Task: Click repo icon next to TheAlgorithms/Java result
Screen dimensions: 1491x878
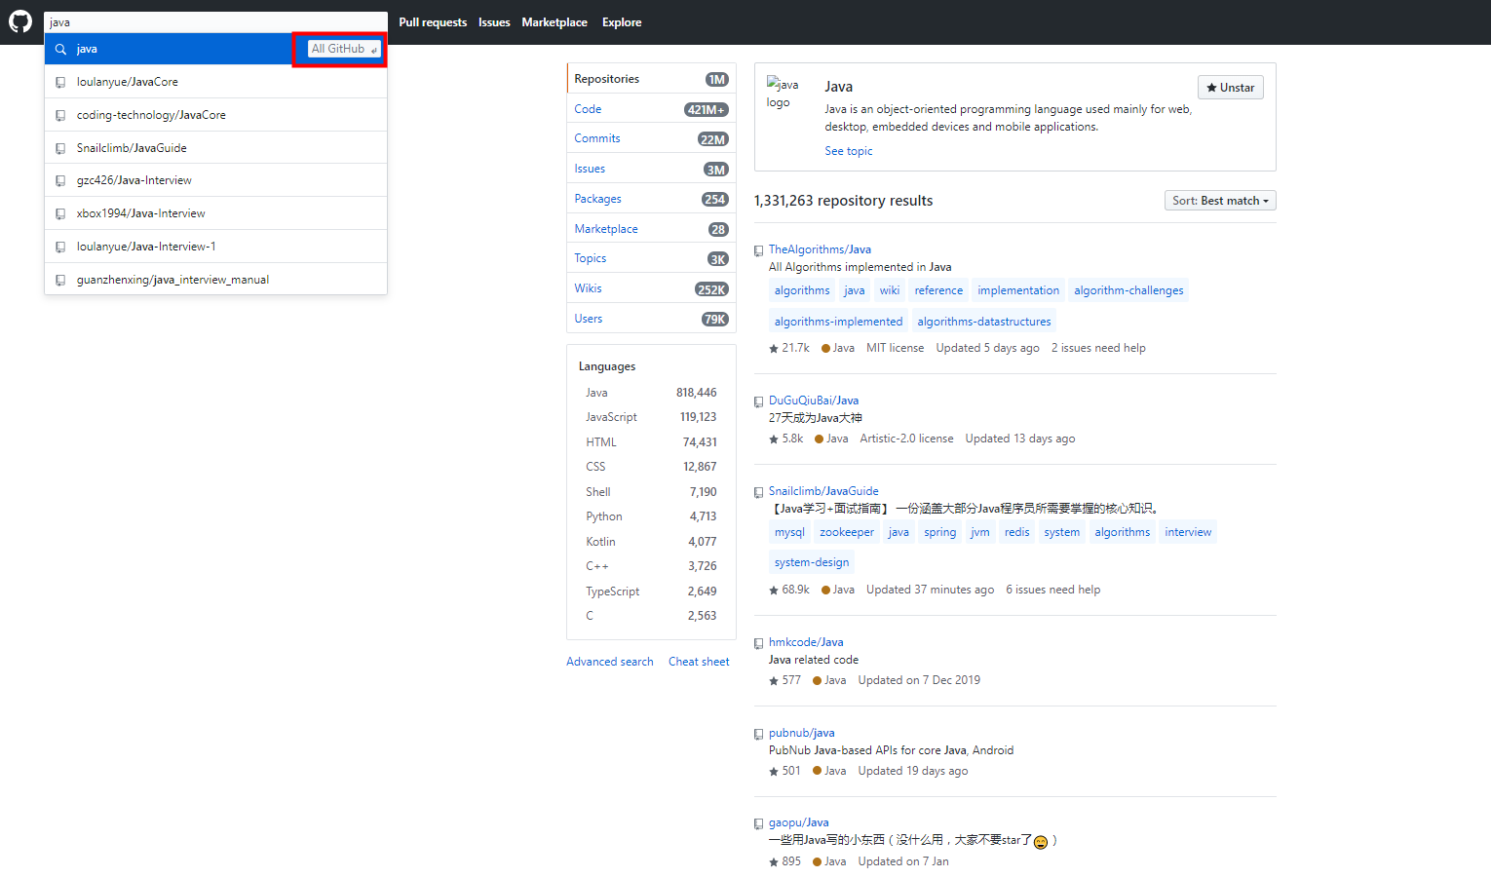Action: pos(759,250)
